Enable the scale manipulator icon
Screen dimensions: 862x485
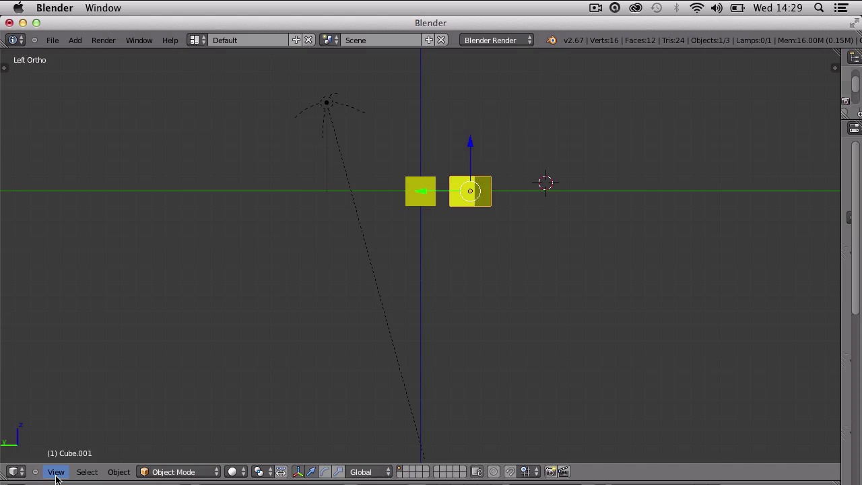click(337, 472)
